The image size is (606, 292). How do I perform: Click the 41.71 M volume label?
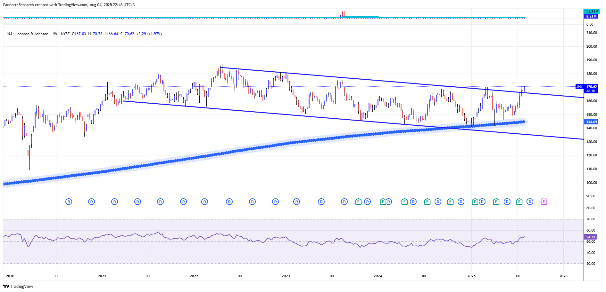(591, 12)
